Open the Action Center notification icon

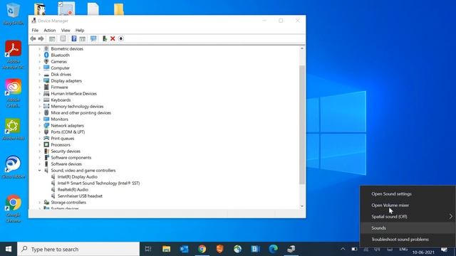click(444, 250)
